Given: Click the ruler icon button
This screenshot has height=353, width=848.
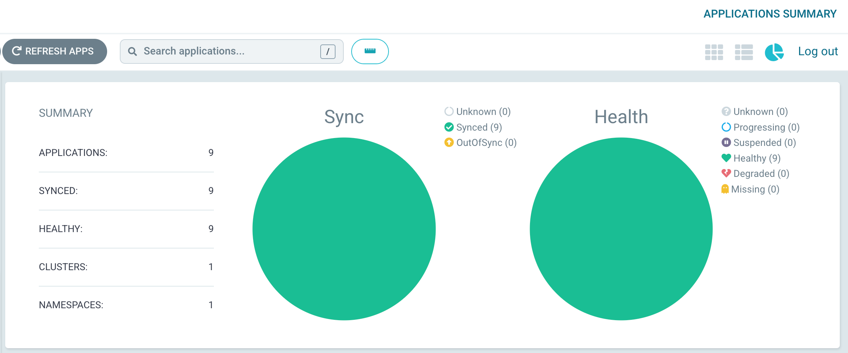Looking at the screenshot, I should tap(370, 51).
